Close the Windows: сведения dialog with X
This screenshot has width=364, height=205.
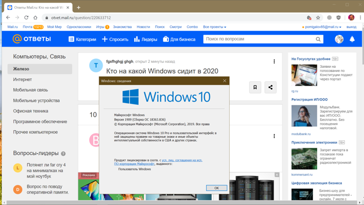tap(224, 81)
